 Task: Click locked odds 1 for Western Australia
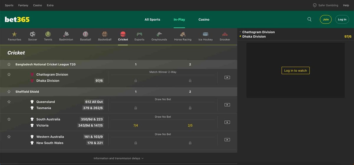136,143
